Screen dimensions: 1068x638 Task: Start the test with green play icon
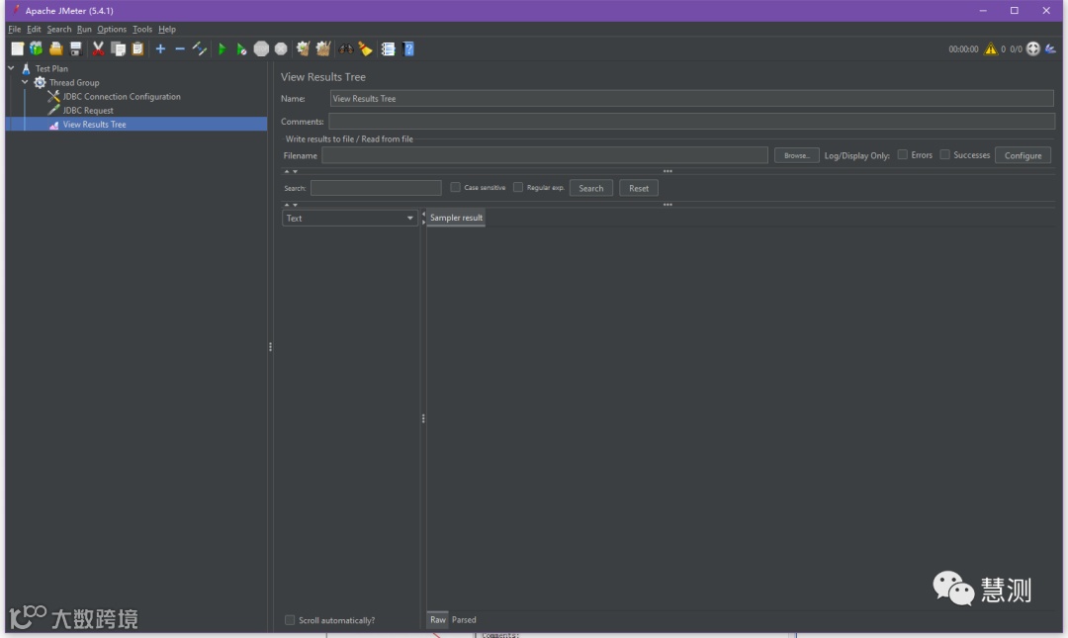pyautogui.click(x=222, y=48)
